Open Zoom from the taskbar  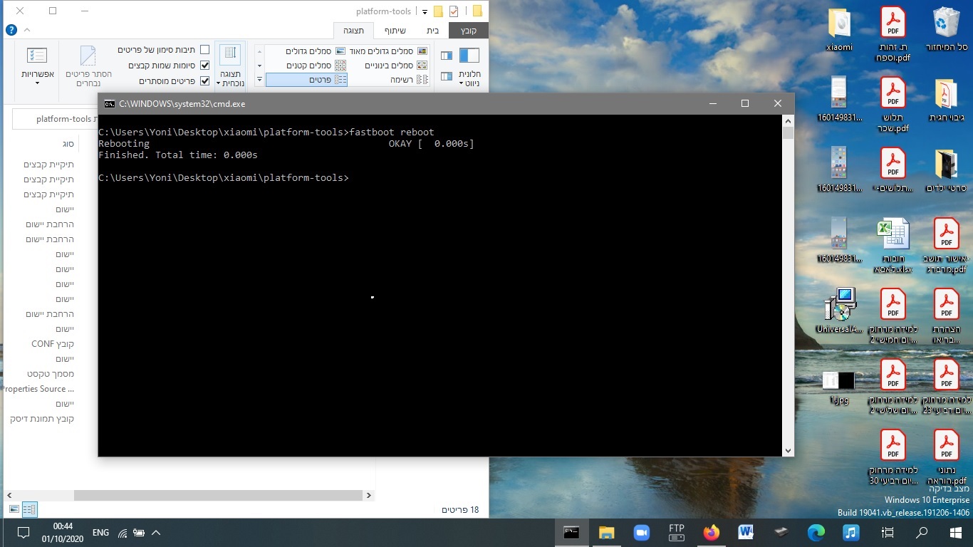[x=641, y=532]
